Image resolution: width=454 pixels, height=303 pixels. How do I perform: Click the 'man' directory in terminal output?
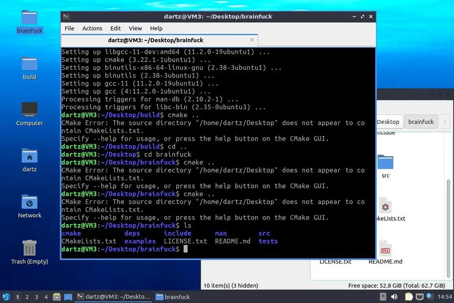click(221, 234)
